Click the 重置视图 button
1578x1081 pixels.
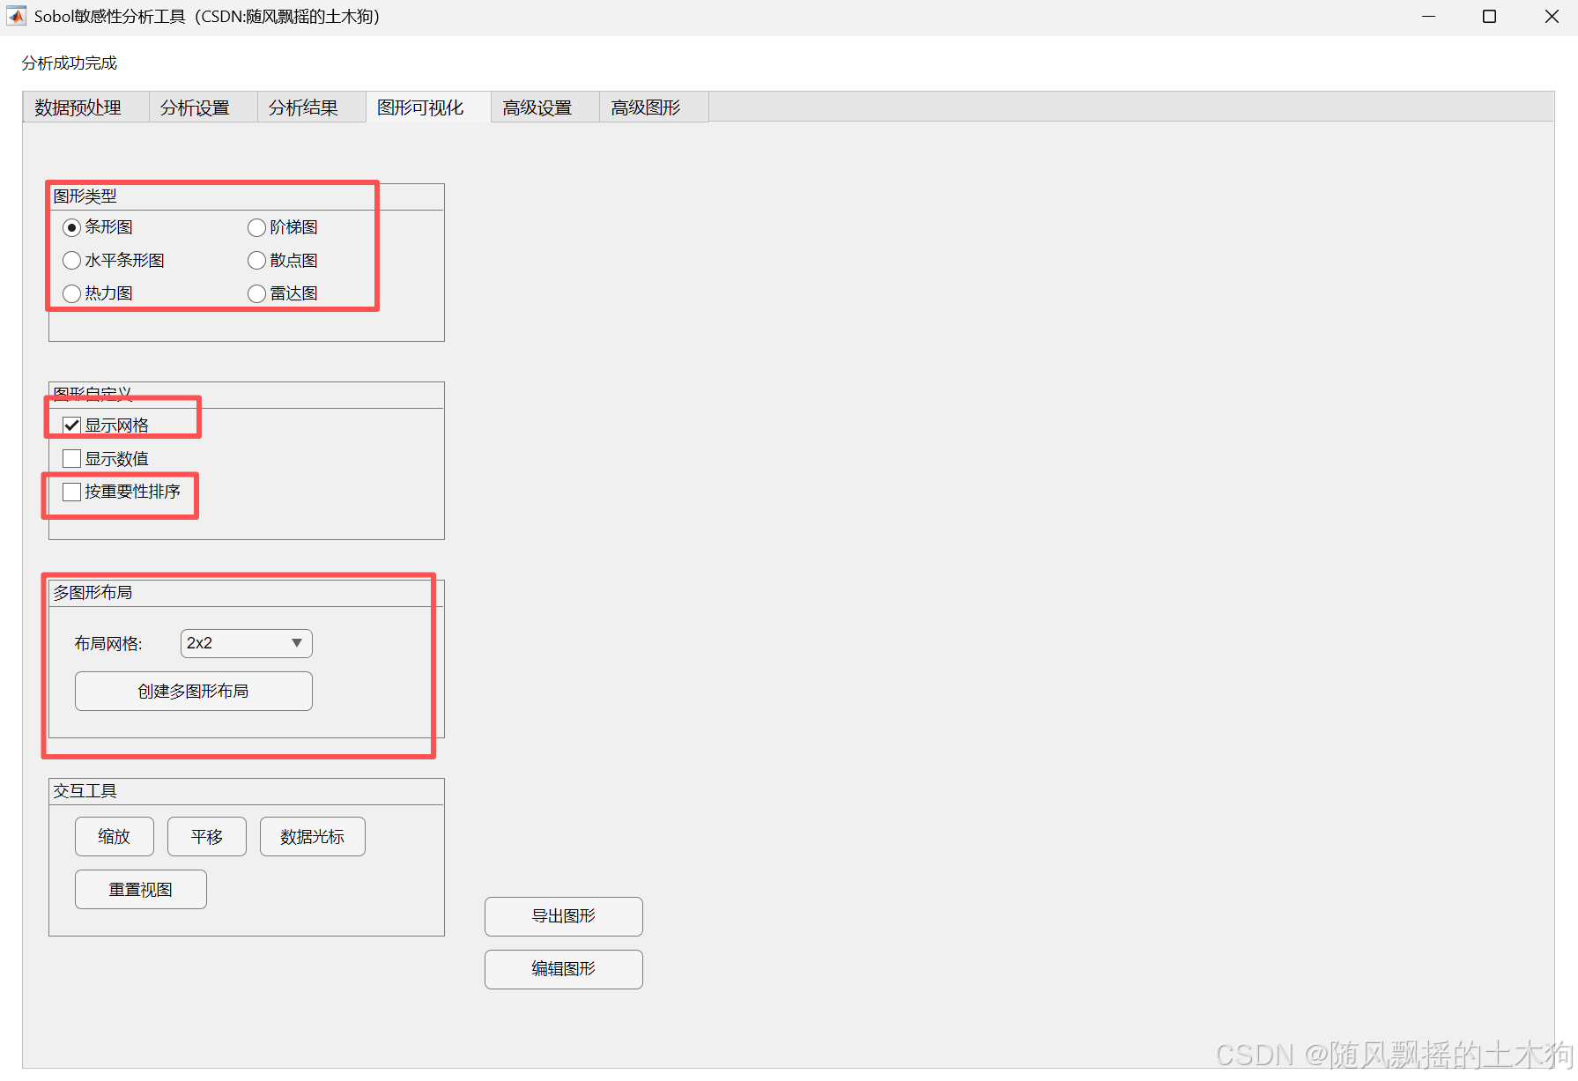point(141,890)
